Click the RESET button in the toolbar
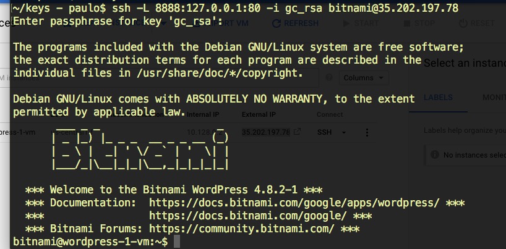Viewport: 506px width, 249px height. [x=476, y=23]
